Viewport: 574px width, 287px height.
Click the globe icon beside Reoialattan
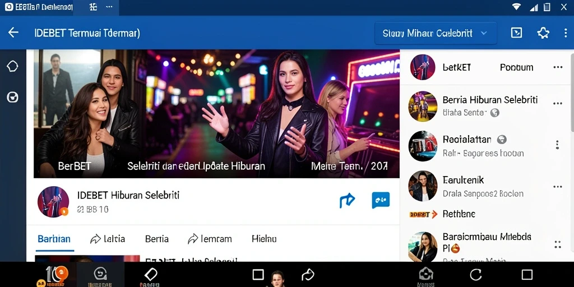pyautogui.click(x=502, y=139)
